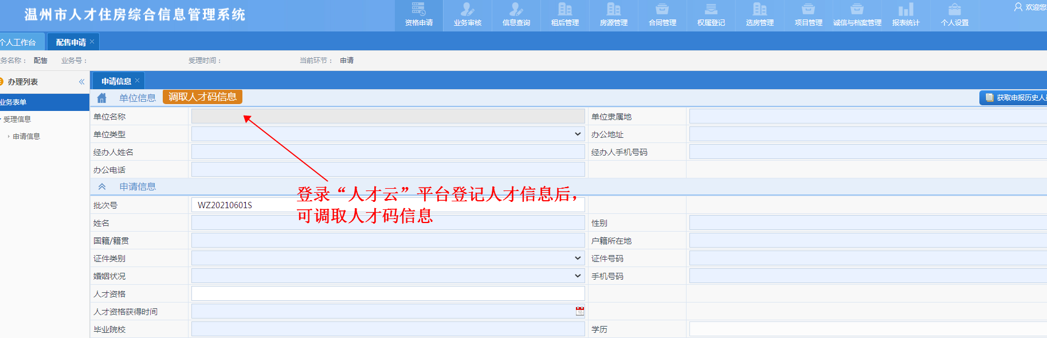
Task: Collapse the 申请信息 section chevron
Action: tap(102, 187)
